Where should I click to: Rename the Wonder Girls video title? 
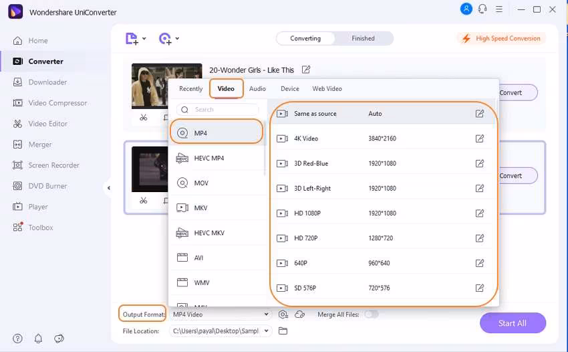tap(306, 70)
